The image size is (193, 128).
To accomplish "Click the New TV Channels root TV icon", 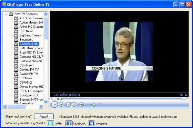I will coord(11,14).
